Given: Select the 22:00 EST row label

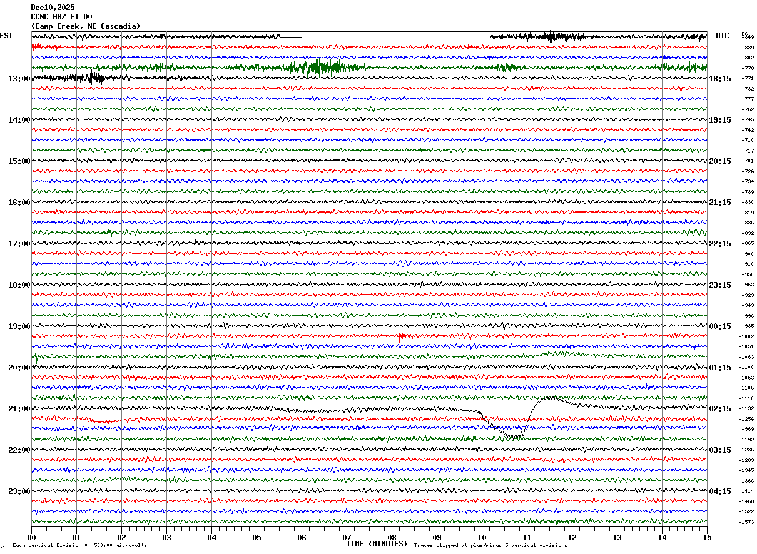Looking at the screenshot, I should pos(19,450).
